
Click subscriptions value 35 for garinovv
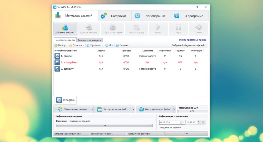(x=180, y=56)
